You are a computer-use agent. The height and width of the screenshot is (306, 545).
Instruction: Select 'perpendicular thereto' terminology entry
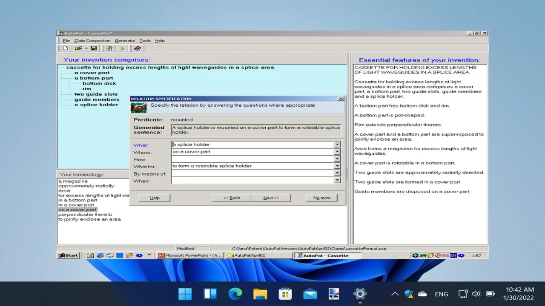tap(85, 214)
